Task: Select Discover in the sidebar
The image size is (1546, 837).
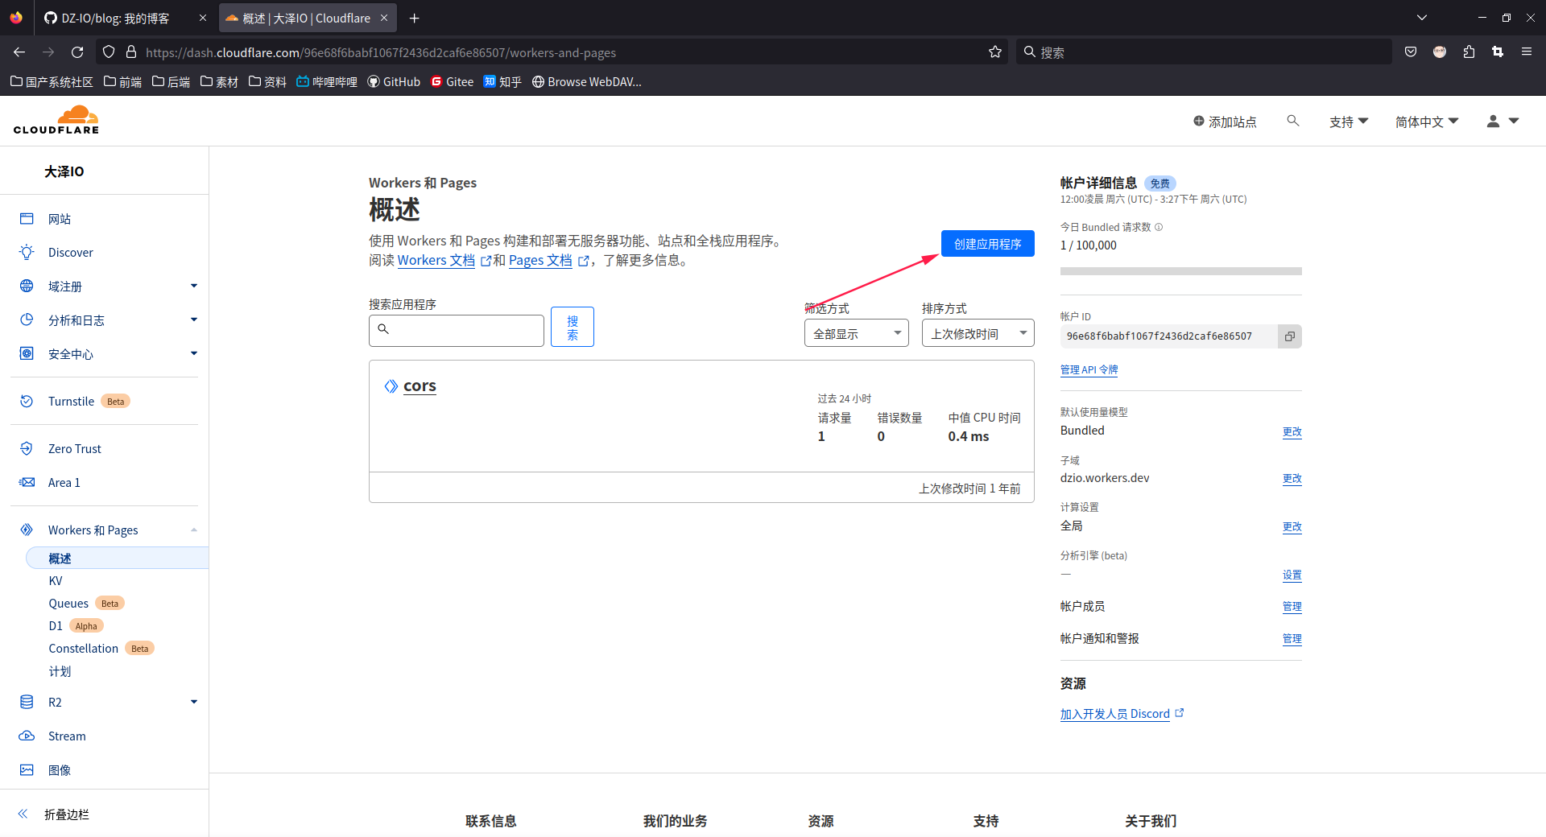Action: click(71, 252)
